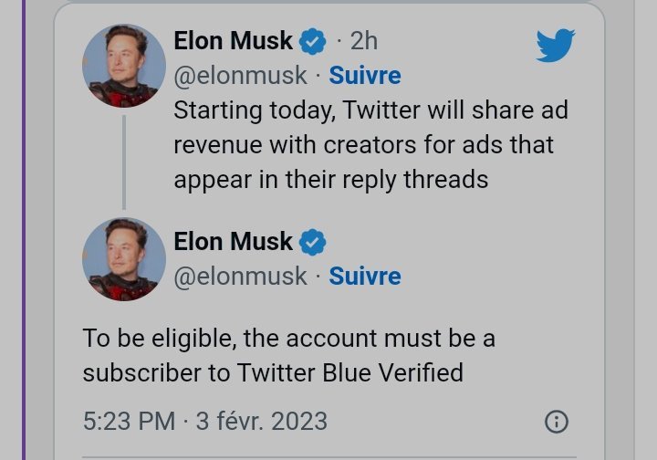Click the Twitter bird logo

point(556,45)
